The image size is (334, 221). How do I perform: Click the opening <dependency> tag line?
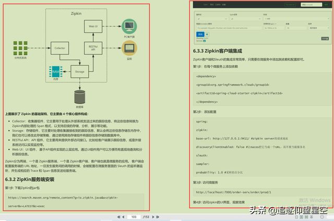206,76
